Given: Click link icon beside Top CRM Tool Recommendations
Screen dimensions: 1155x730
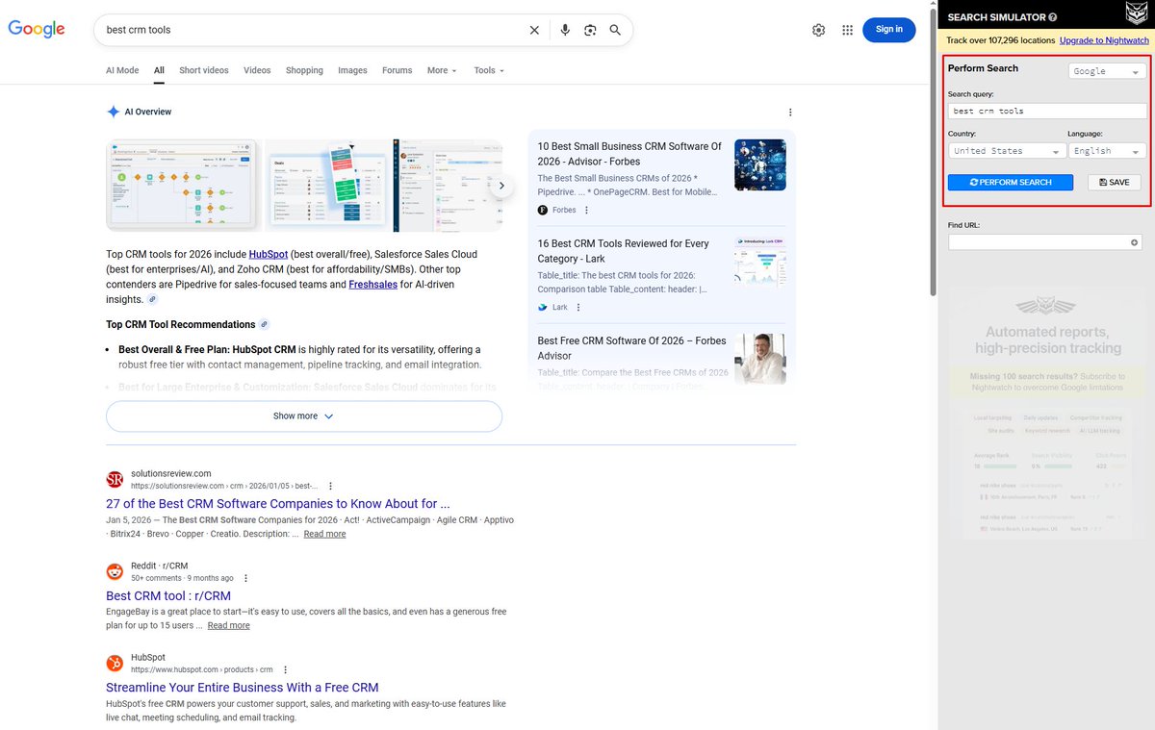Looking at the screenshot, I should click(x=265, y=324).
